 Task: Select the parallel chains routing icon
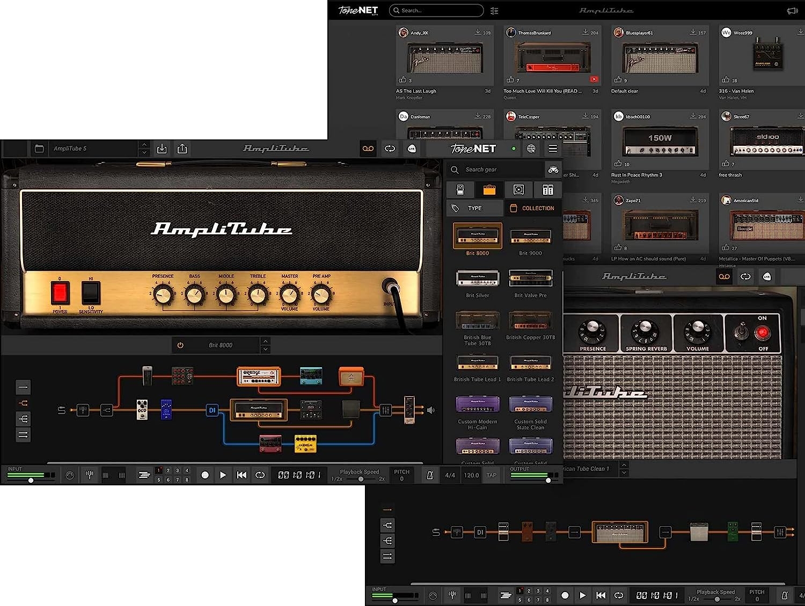[x=23, y=435]
